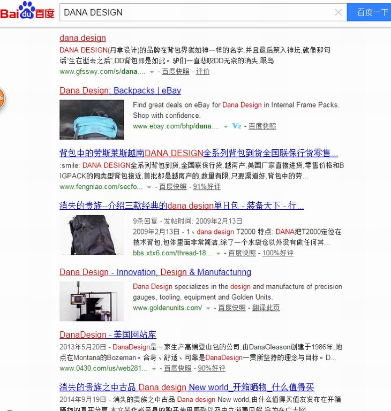
Task: Click the www.goldenunits.com/ green URL text
Action: coord(168,308)
